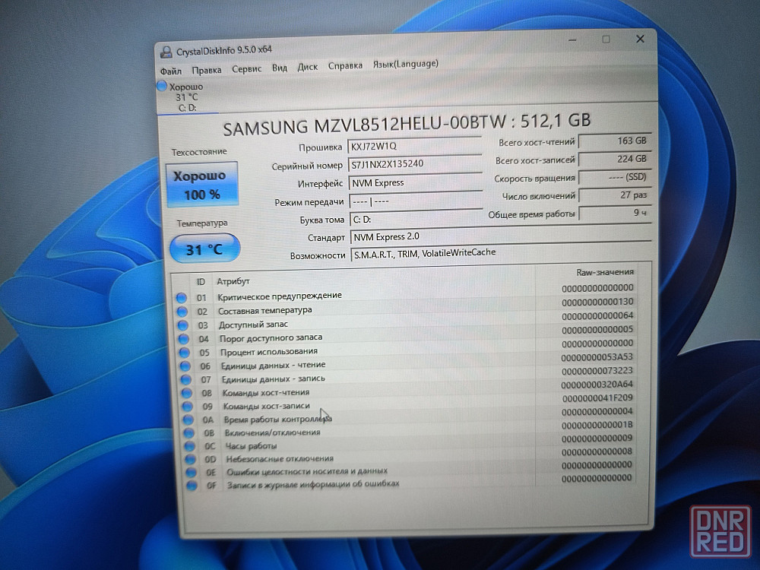Select the Небезопасные отключения attribute text
The width and height of the screenshot is (760, 570).
click(280, 458)
